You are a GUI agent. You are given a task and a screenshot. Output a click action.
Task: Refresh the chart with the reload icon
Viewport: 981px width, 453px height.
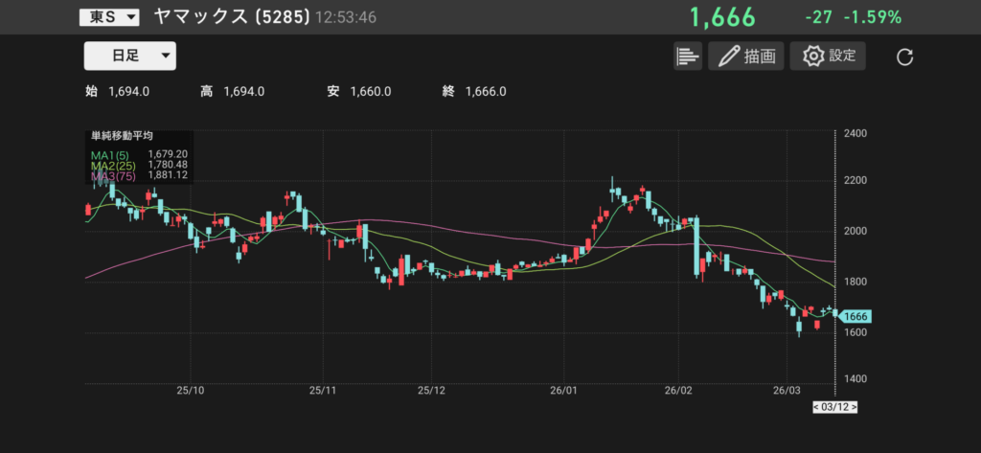[904, 57]
